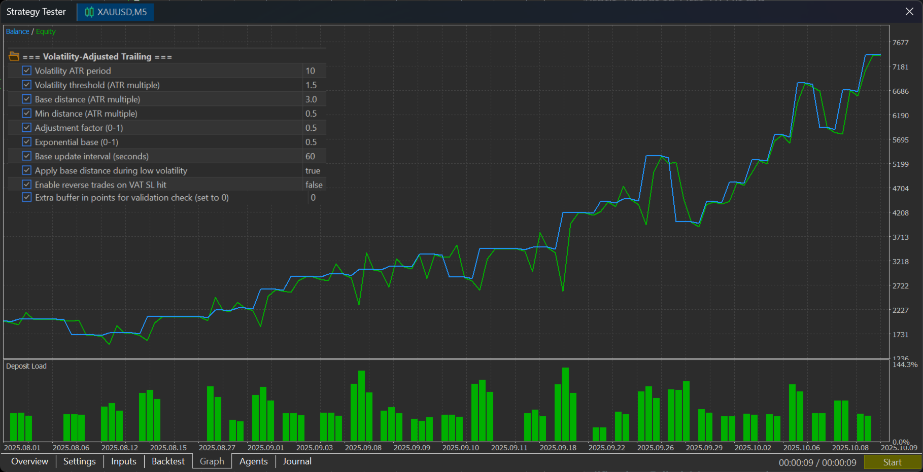Click the XAUUSD,M5 chart icon
This screenshot has width=923, height=472.
coord(89,12)
